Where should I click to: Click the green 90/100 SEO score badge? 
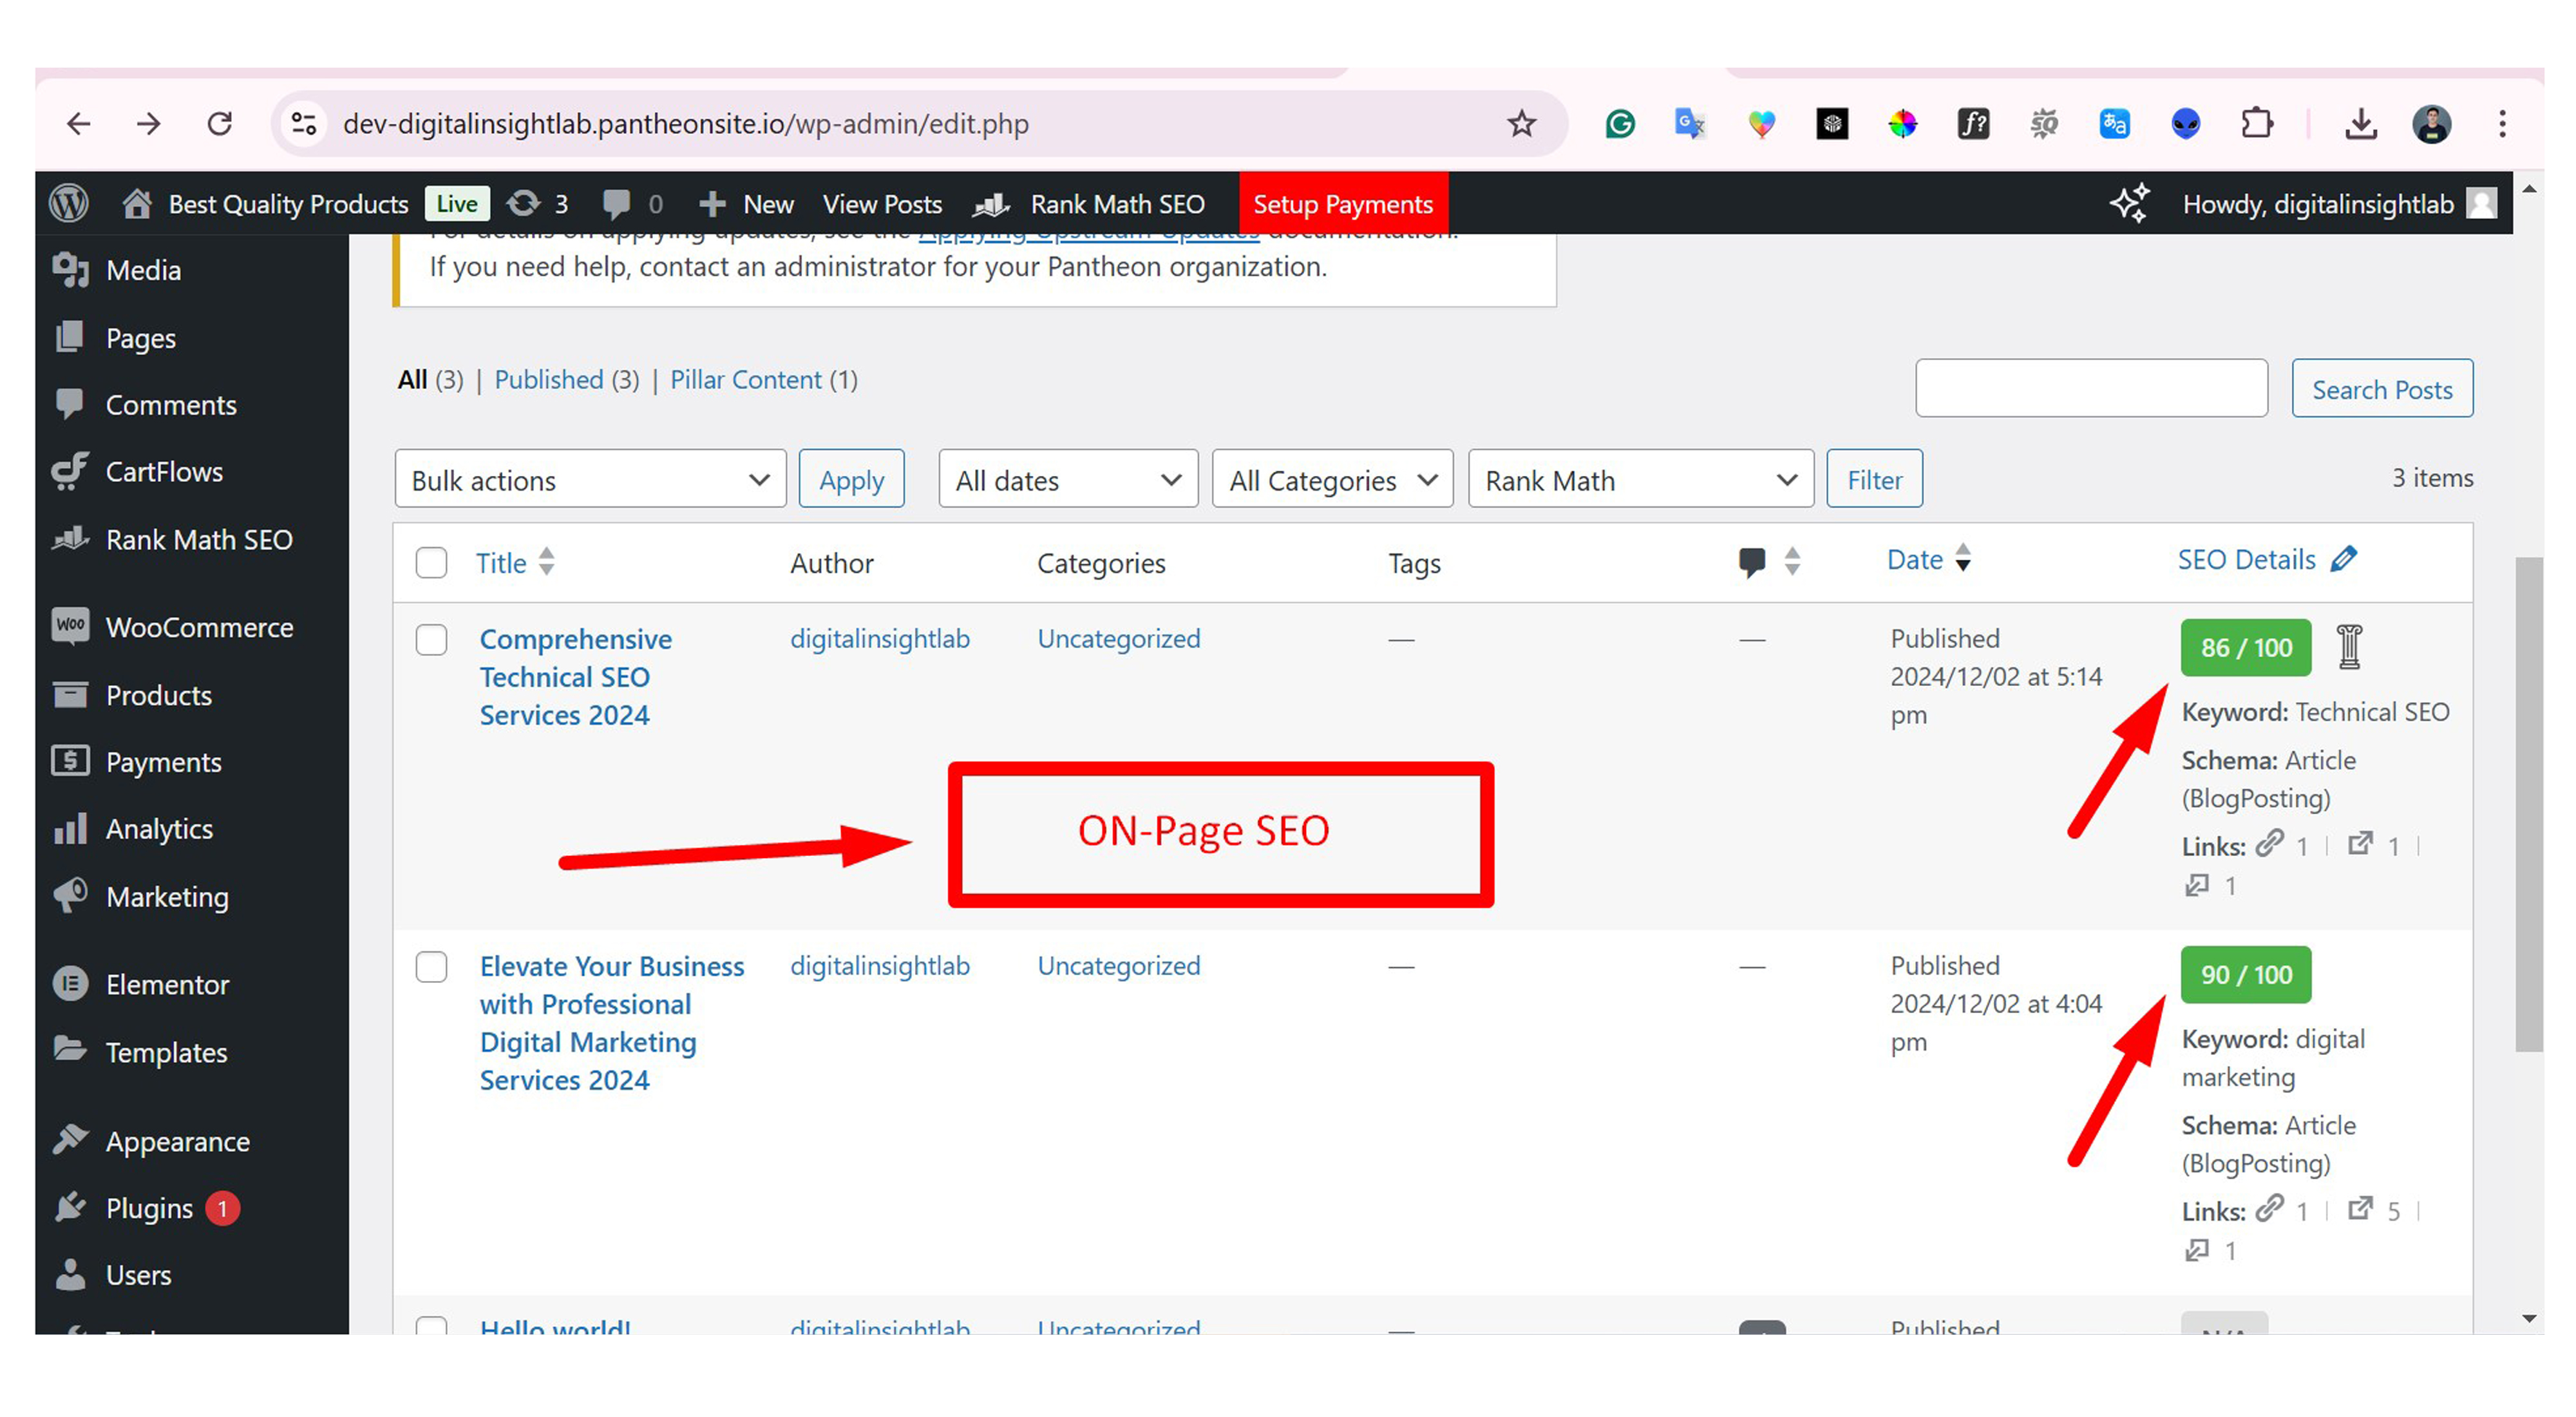coord(2244,975)
